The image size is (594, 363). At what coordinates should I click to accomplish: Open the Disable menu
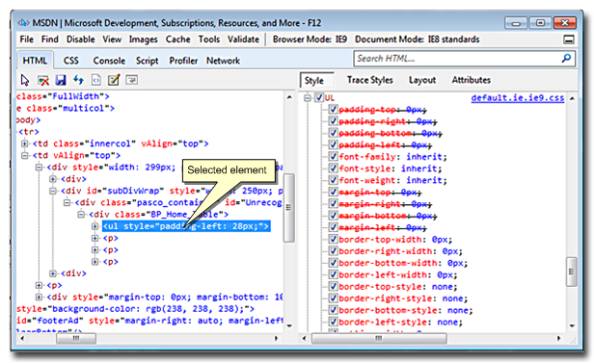pos(81,39)
